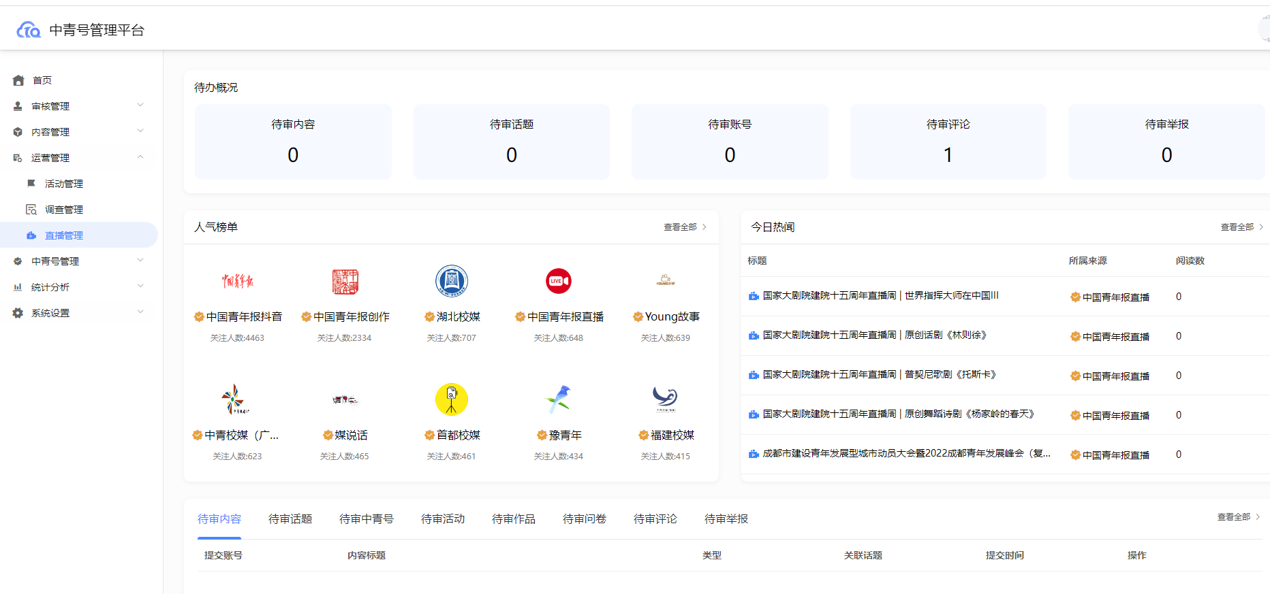Viewport: 1270px width, 594px height.
Task: Expand the 审核管理 menu chevron
Action: (140, 105)
